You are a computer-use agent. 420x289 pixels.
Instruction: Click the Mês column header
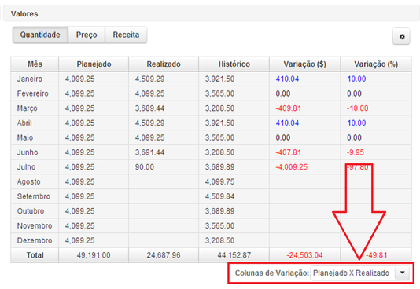point(35,64)
